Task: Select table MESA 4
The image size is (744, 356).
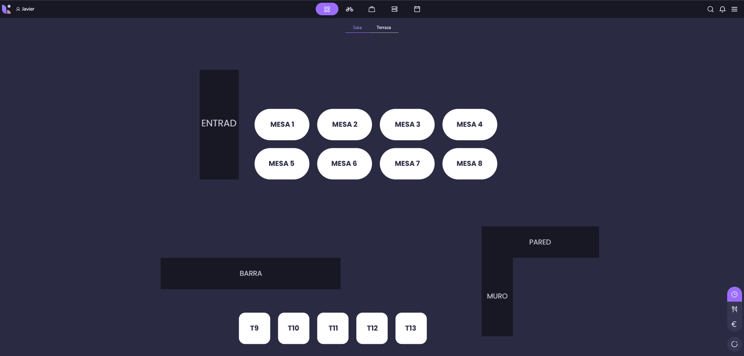Action: click(469, 124)
